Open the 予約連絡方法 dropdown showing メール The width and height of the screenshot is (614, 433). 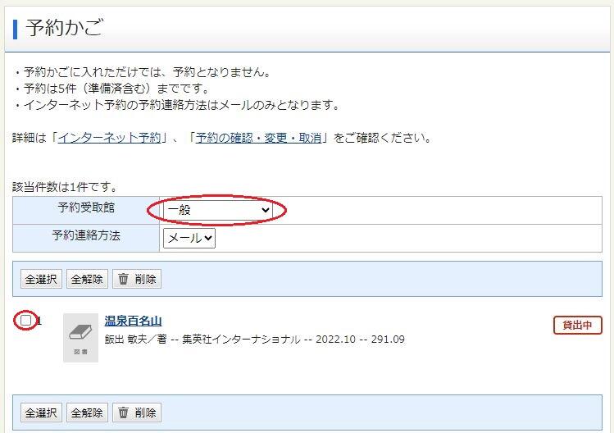[x=189, y=239]
